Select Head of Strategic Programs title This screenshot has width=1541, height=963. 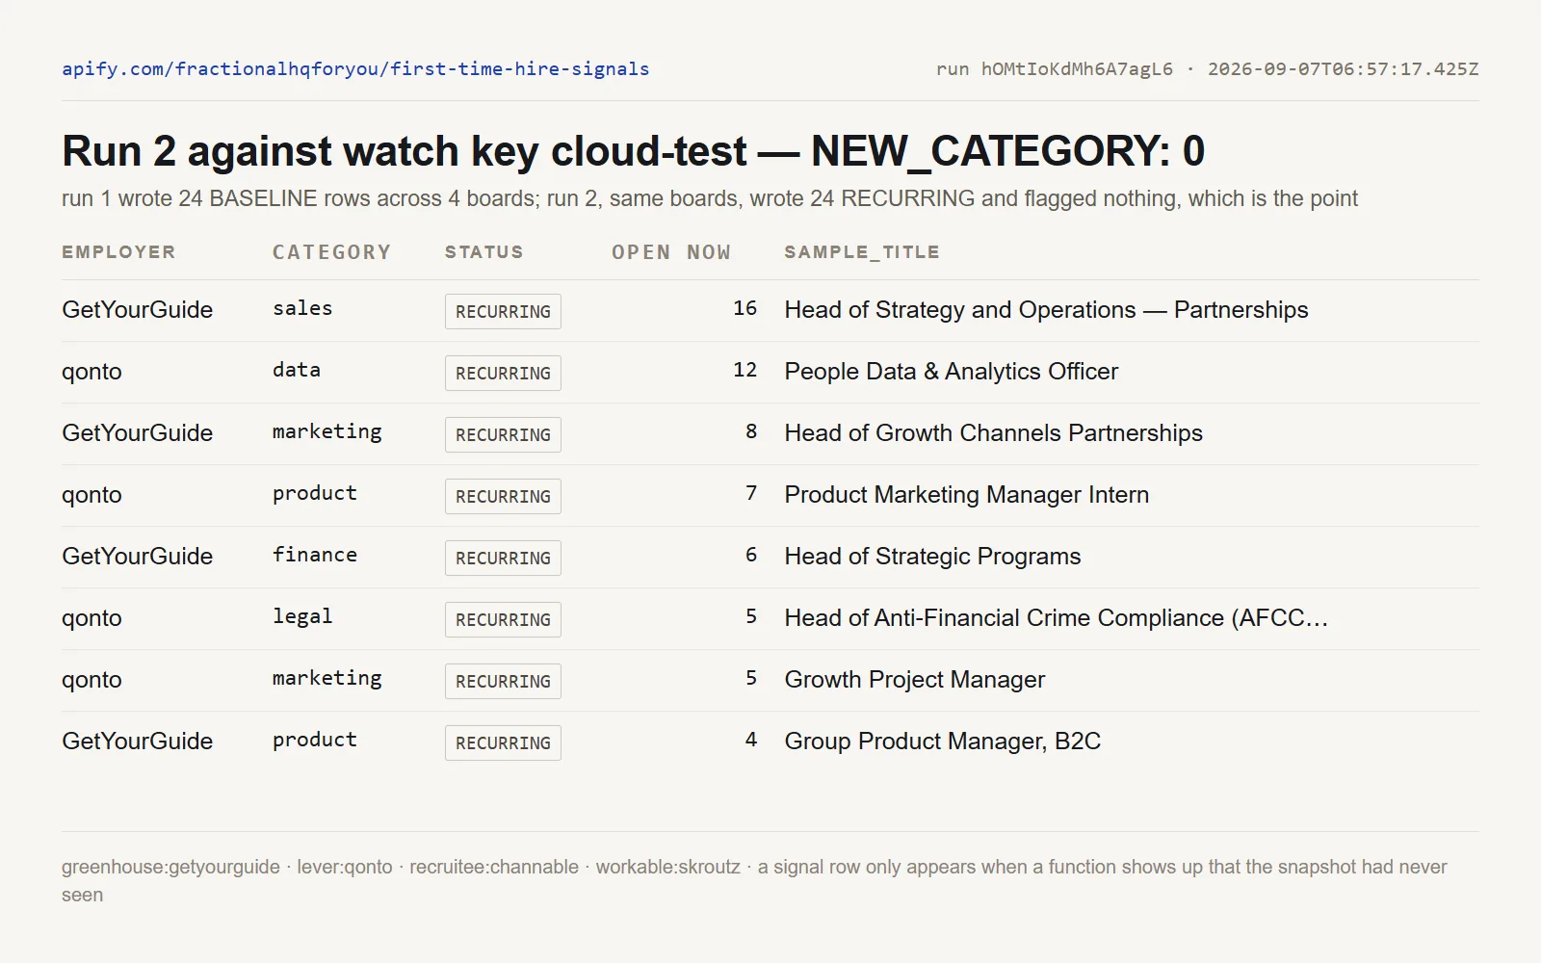pos(932,557)
